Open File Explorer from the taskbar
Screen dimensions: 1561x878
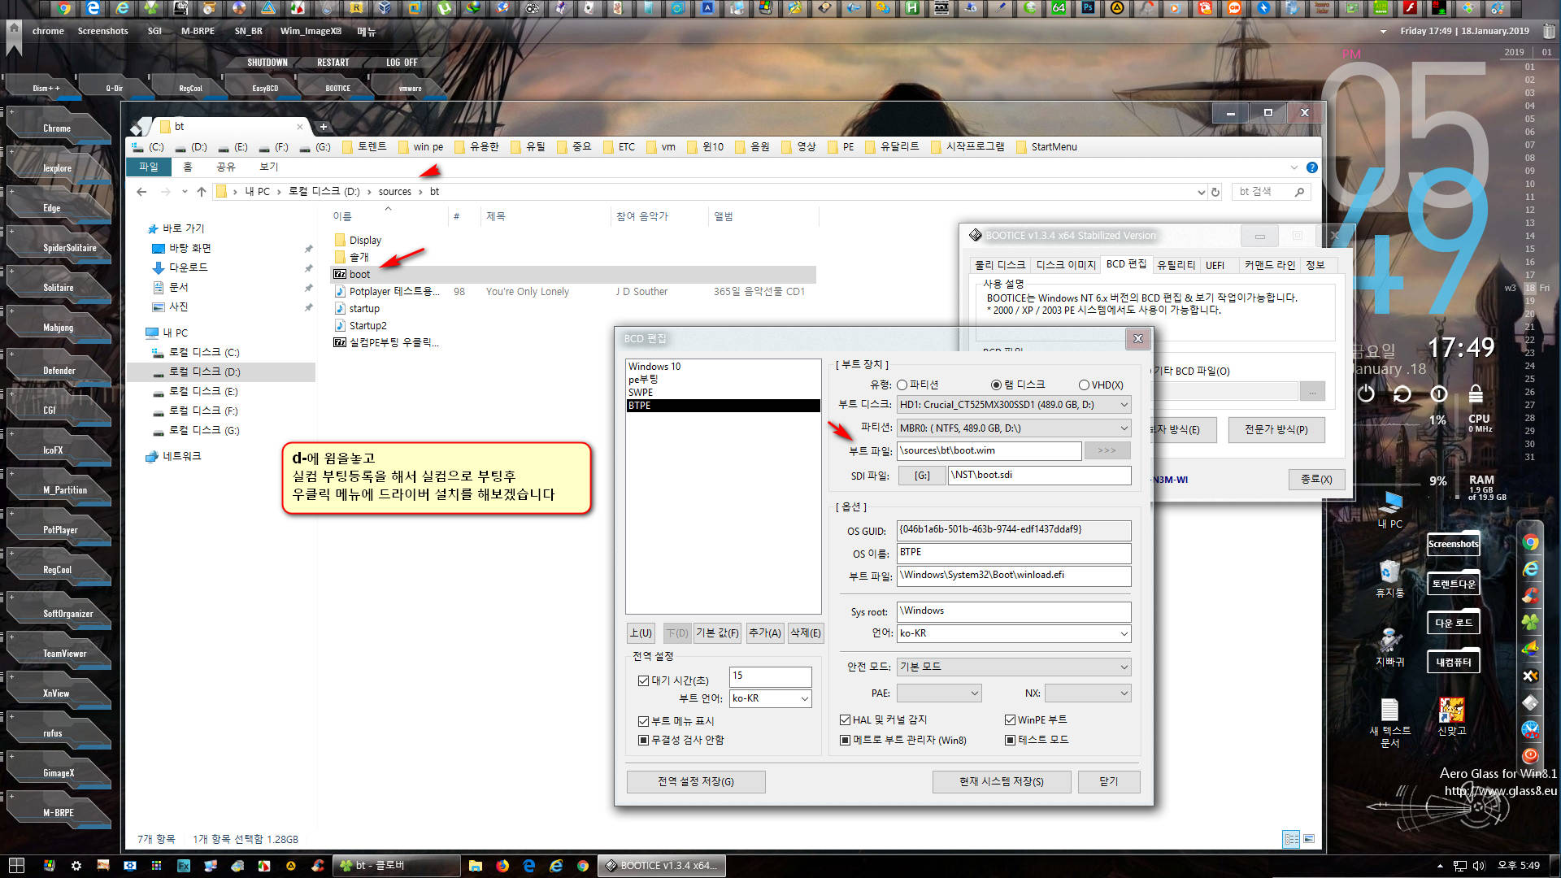tap(476, 866)
